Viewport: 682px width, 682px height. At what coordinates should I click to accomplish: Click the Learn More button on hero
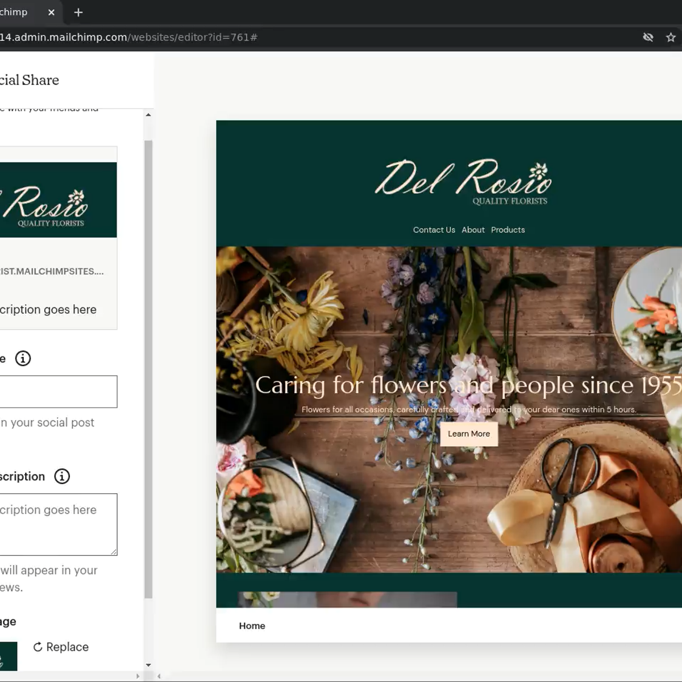[469, 434]
